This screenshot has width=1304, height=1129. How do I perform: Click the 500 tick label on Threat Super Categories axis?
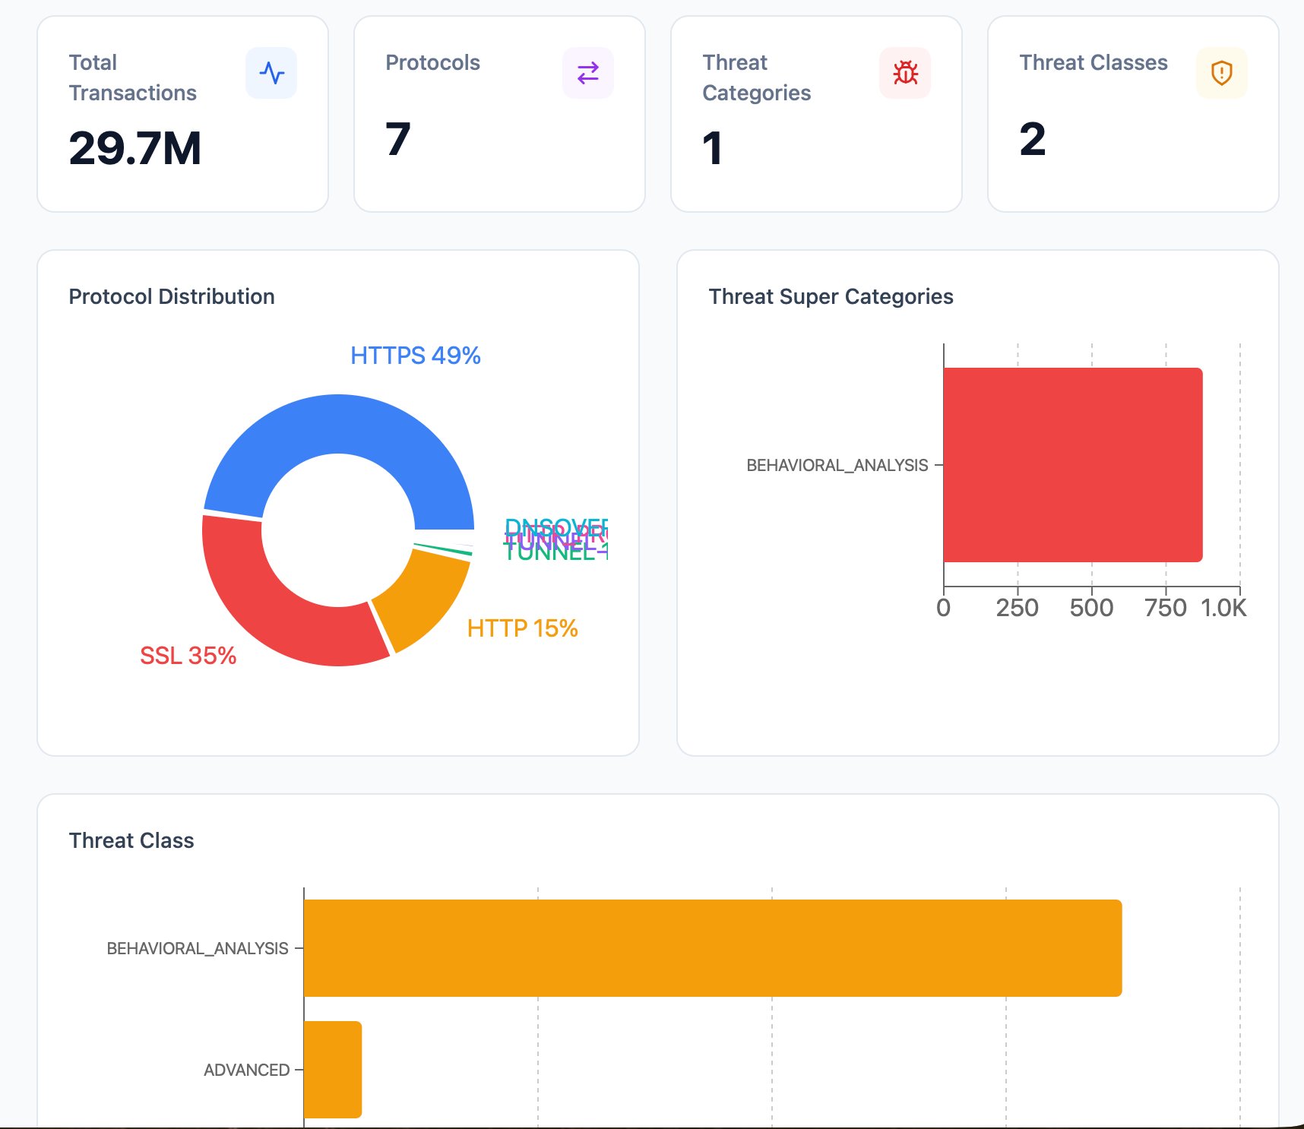(1091, 608)
